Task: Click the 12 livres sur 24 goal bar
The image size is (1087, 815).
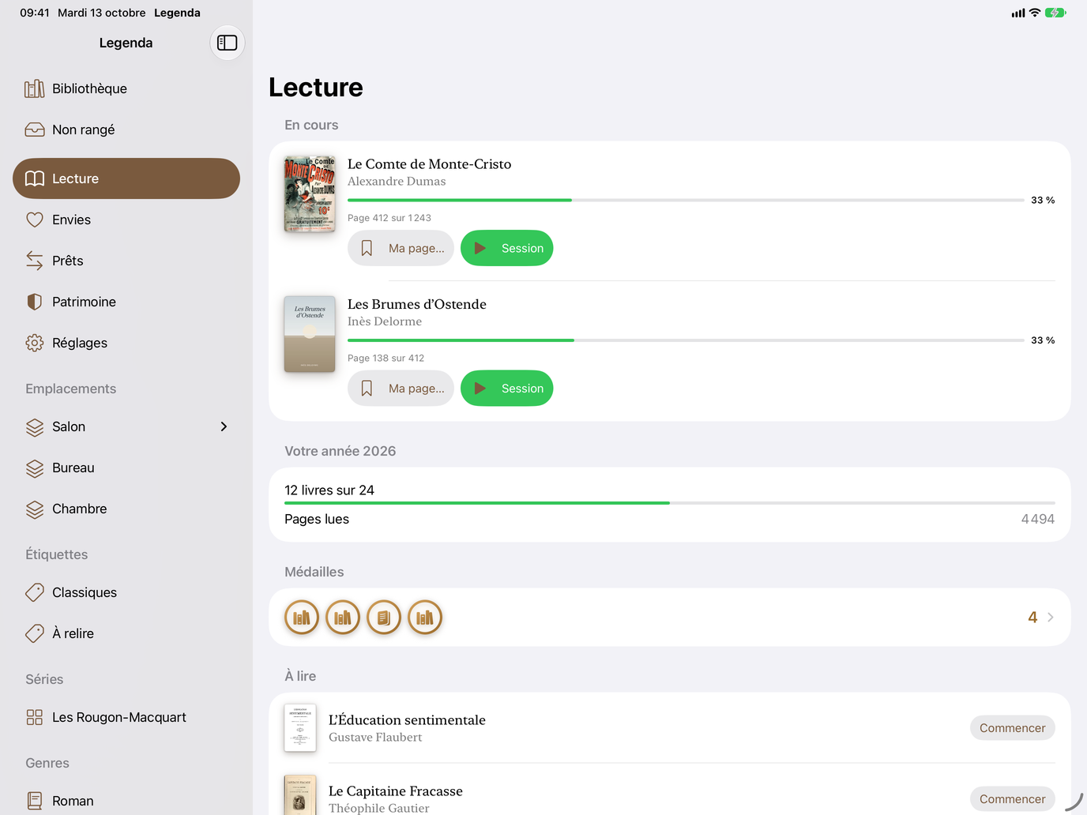Action: coord(670,503)
